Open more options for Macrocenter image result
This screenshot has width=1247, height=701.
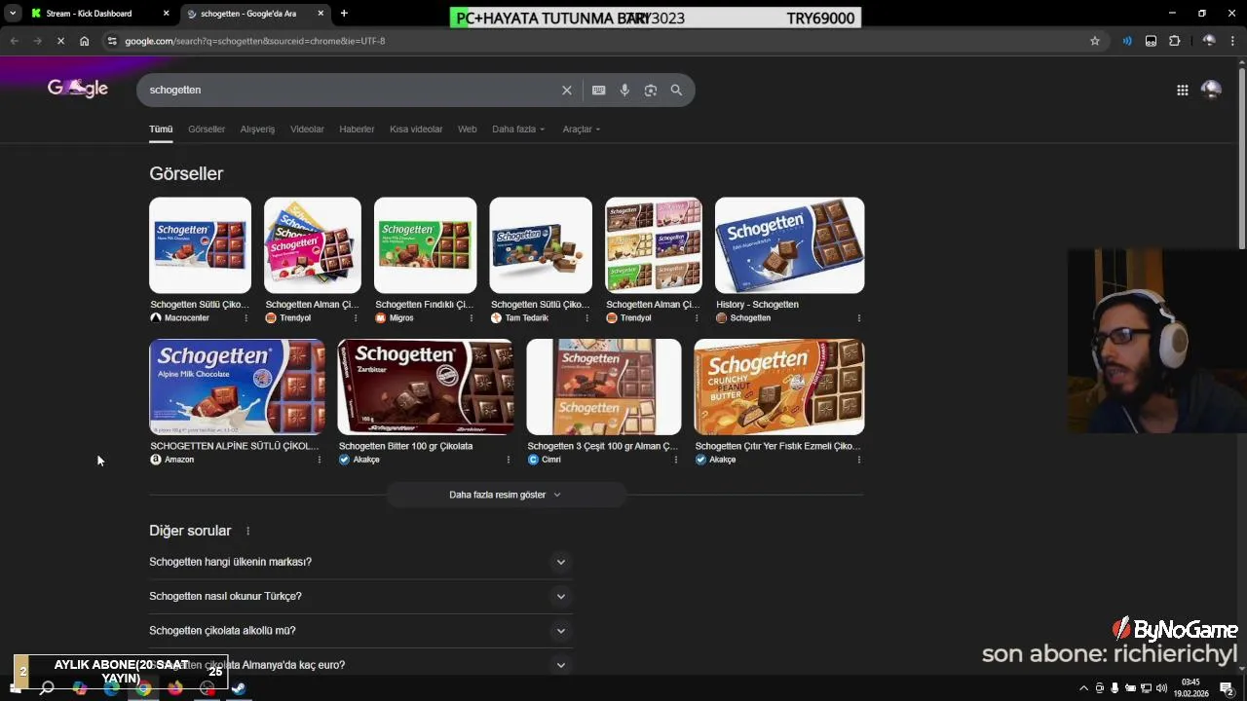[246, 318]
